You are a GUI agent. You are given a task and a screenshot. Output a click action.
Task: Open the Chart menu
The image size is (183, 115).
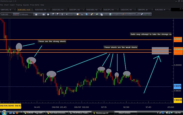[x=6, y=5]
